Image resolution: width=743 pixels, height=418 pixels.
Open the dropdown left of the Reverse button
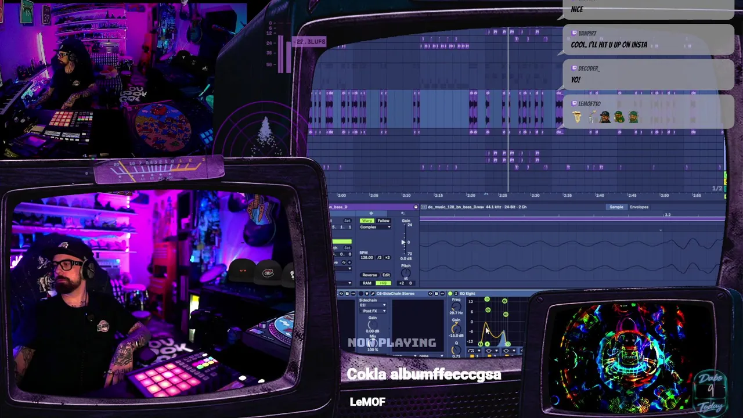click(342, 269)
